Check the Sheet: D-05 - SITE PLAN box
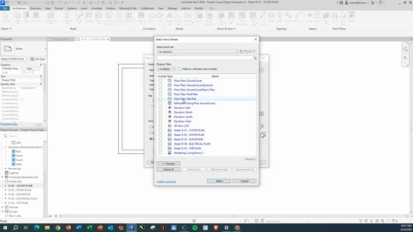Image resolution: width=413 pixels, height=232 pixels. pyautogui.click(x=160, y=149)
